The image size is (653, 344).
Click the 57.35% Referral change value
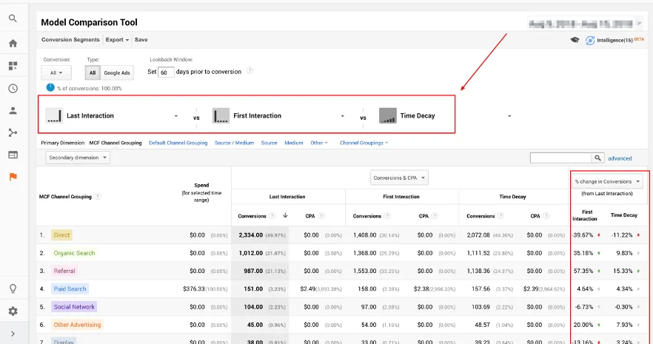coord(583,271)
